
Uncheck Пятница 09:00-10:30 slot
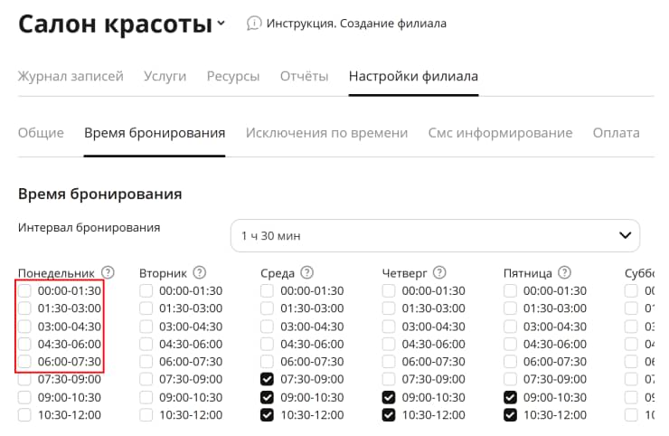coord(510,397)
